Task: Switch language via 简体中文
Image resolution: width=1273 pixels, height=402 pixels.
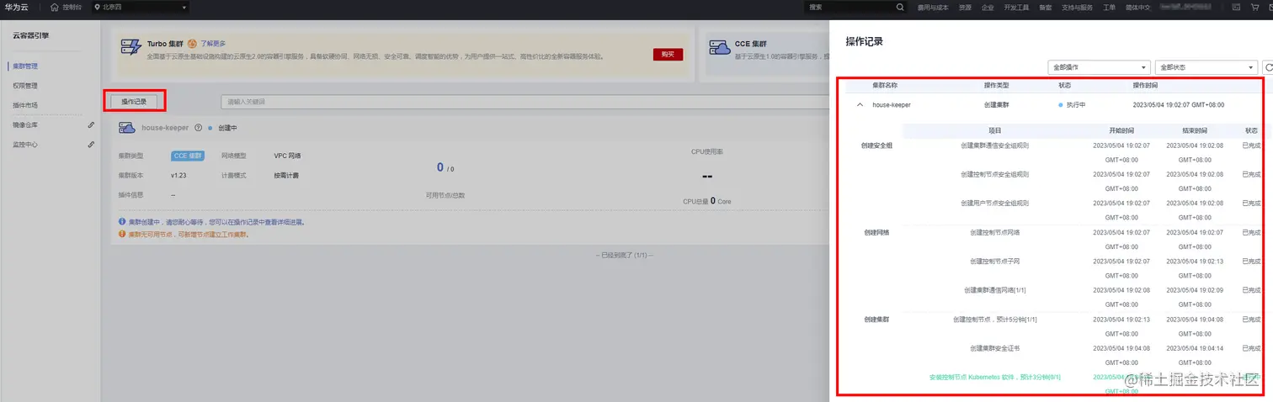Action: pos(1137,8)
